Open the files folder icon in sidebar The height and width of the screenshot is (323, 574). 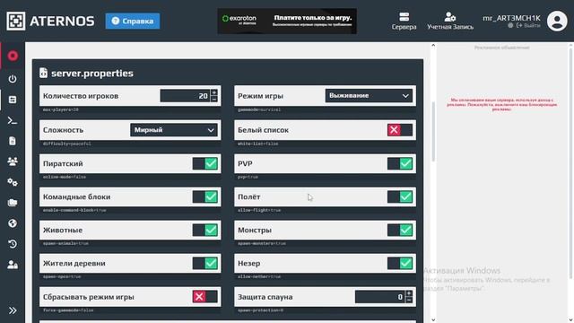click(x=13, y=203)
